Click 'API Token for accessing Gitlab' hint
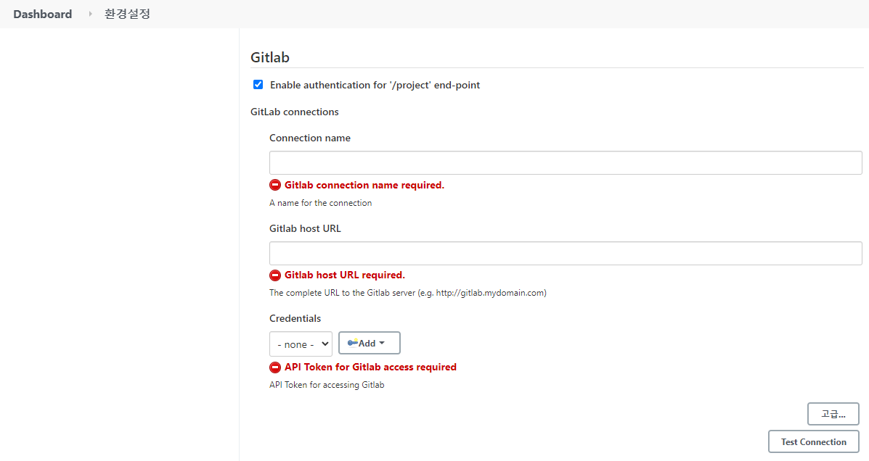The width and height of the screenshot is (869, 461). click(327, 385)
